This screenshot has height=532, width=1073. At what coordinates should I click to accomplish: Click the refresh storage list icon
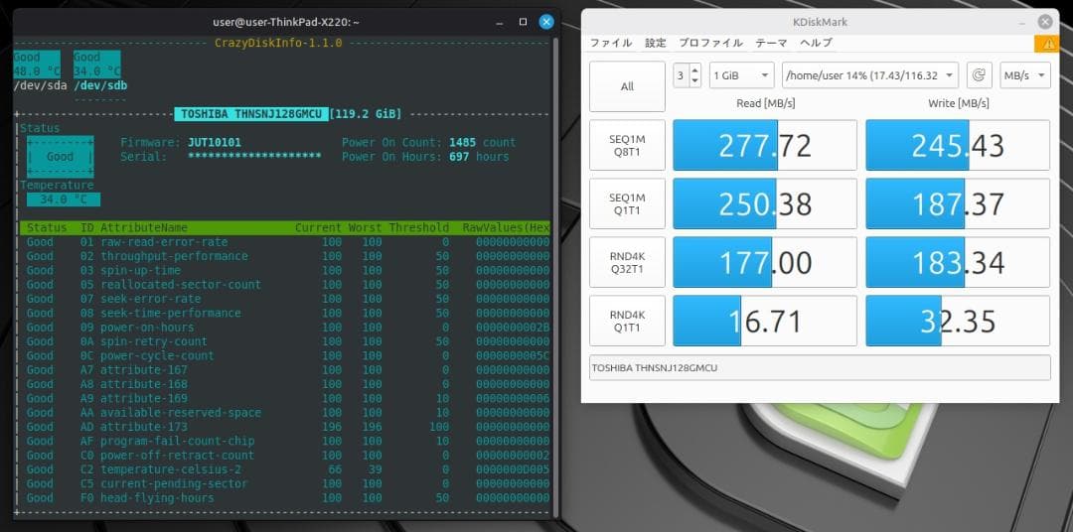(979, 75)
